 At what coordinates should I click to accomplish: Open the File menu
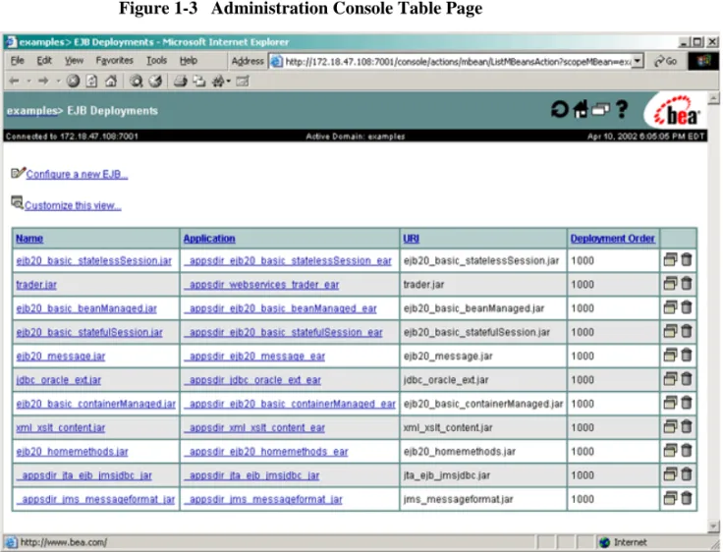[17, 61]
